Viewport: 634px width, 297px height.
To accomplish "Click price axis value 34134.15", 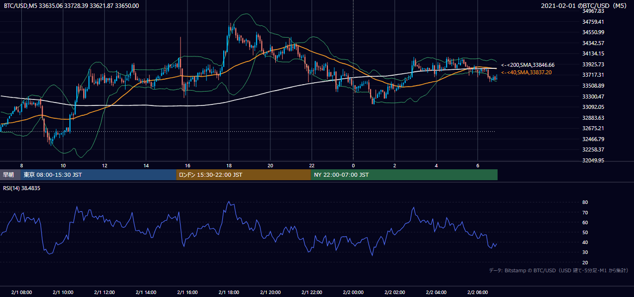I will 593,53.
